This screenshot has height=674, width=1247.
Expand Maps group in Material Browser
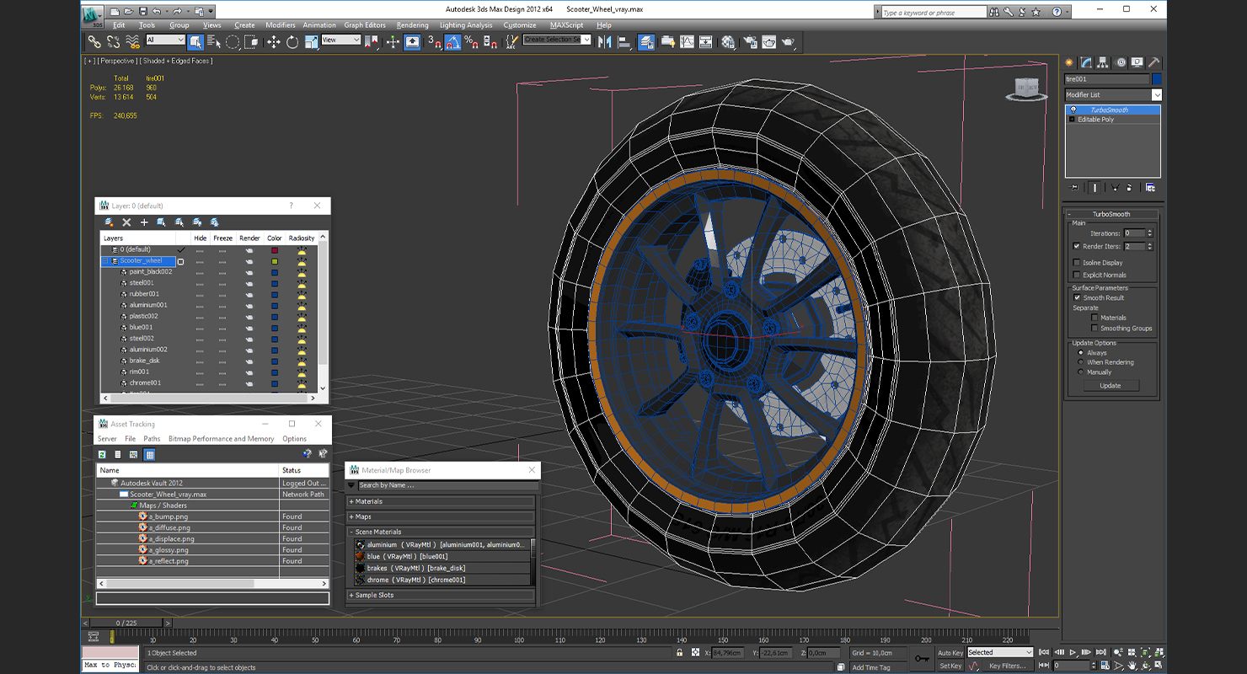pyautogui.click(x=442, y=516)
